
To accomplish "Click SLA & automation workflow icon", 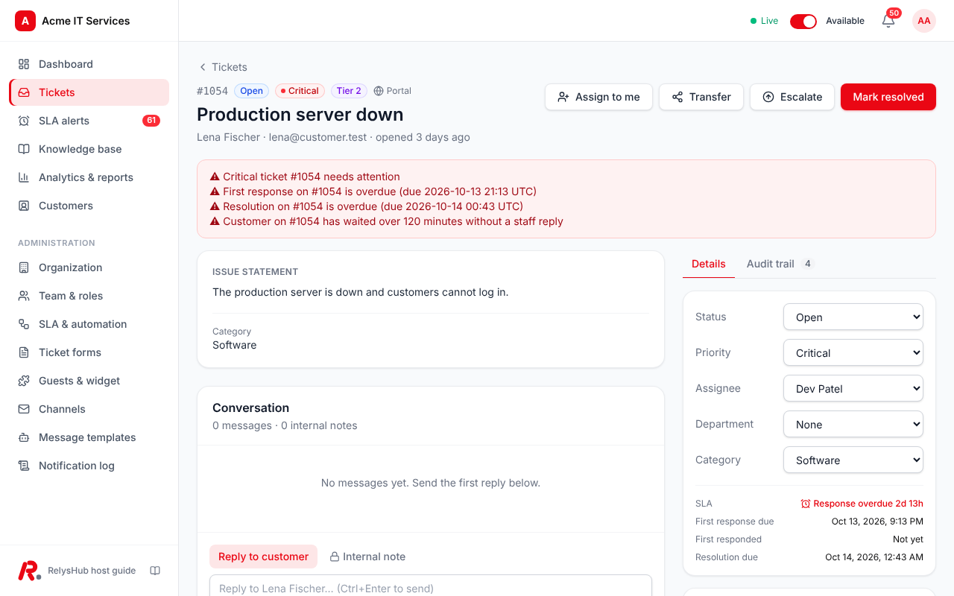I will click(x=24, y=324).
